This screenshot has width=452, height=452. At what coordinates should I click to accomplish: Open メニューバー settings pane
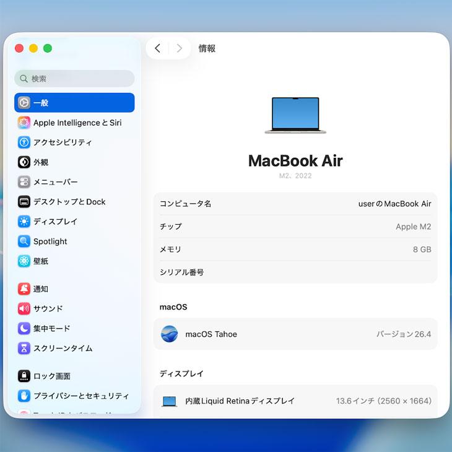[x=74, y=182]
